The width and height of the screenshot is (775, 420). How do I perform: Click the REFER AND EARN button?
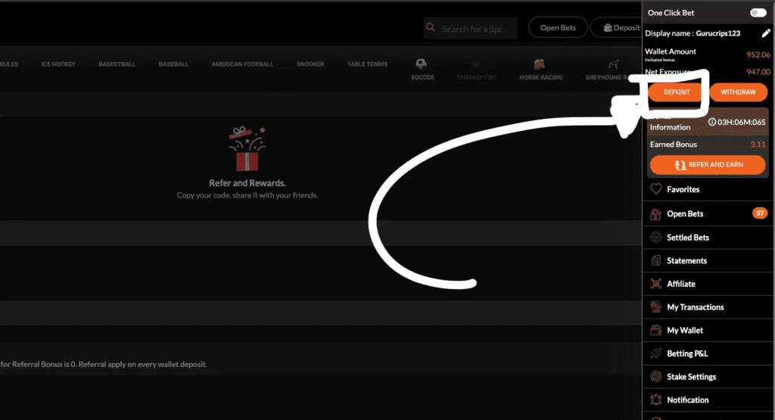point(708,164)
